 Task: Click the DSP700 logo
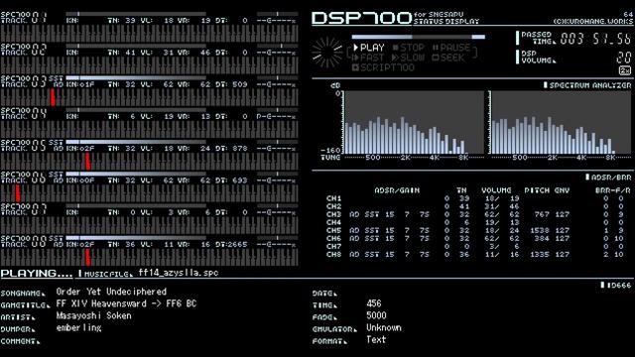click(x=361, y=18)
